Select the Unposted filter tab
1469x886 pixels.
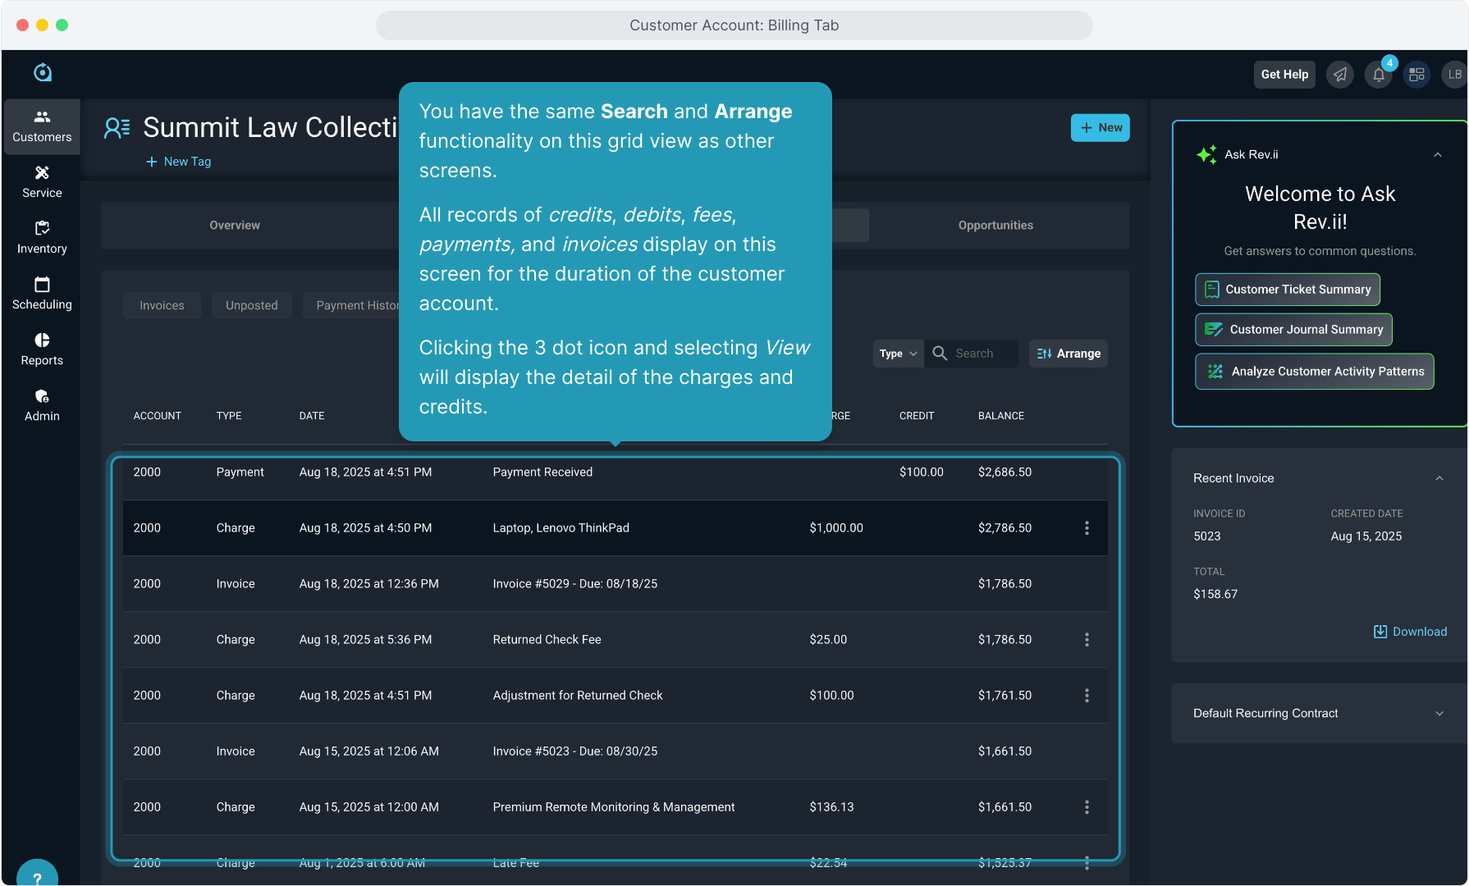coord(251,305)
